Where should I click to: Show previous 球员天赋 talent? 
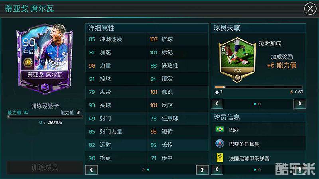click(217, 104)
